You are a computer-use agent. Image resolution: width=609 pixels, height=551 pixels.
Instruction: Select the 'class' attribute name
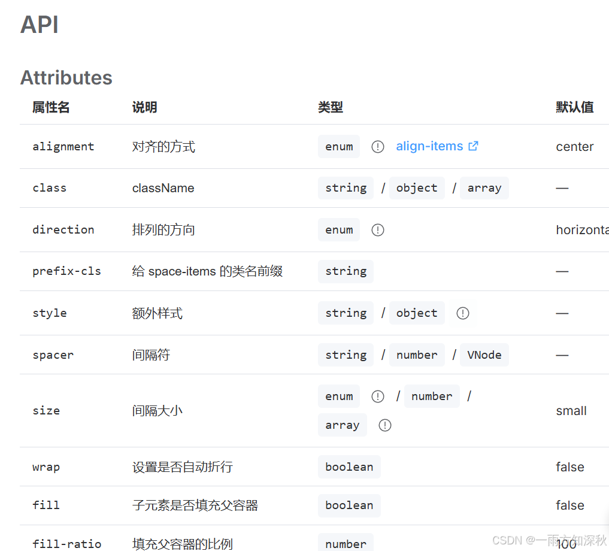pos(49,188)
